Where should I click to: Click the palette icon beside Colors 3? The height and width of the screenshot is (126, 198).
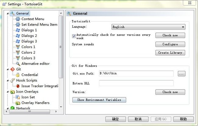(18, 58)
